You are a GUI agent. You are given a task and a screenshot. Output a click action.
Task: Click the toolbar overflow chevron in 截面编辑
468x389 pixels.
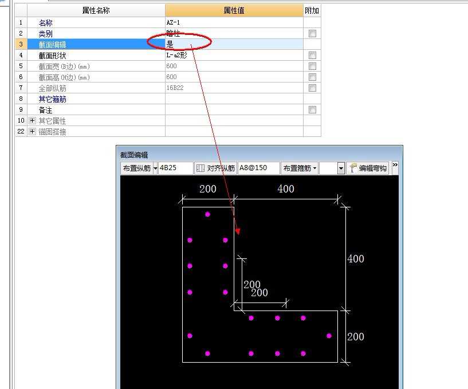tap(395, 165)
